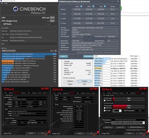Open the SPD tab in the middle CPU-Z Memory window

tap(78, 93)
